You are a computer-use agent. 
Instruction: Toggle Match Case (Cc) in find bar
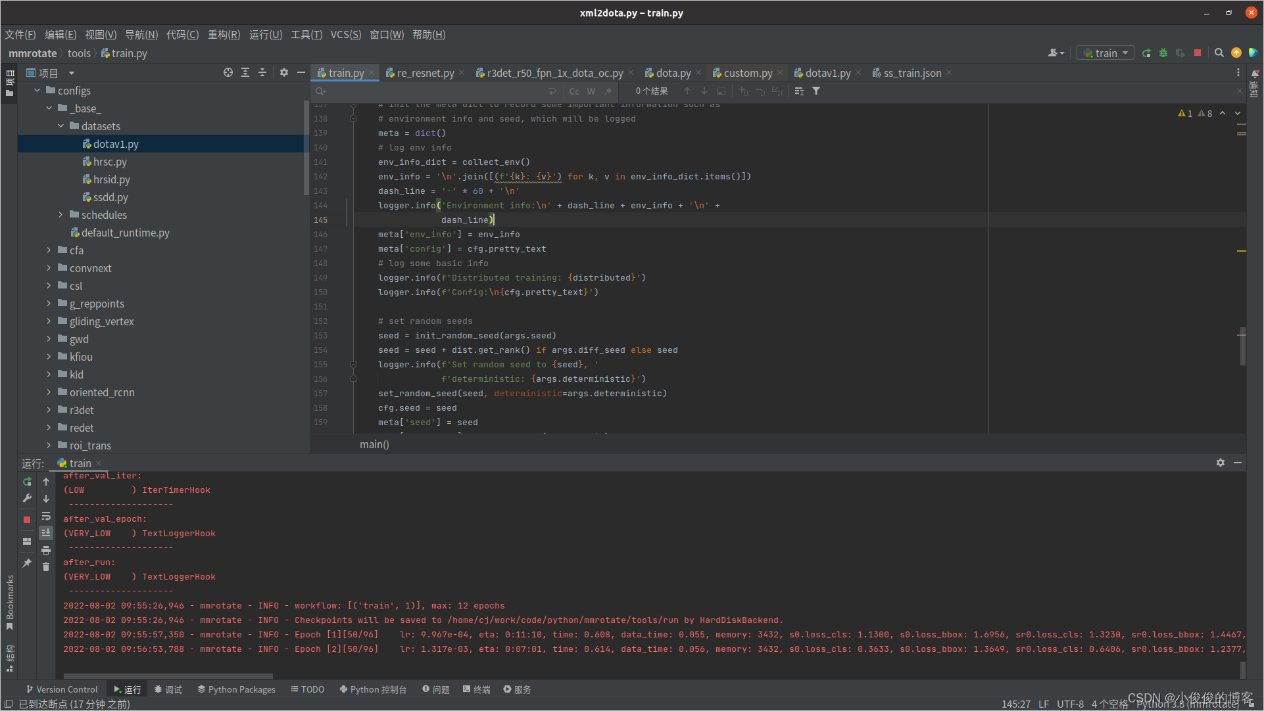pos(574,91)
